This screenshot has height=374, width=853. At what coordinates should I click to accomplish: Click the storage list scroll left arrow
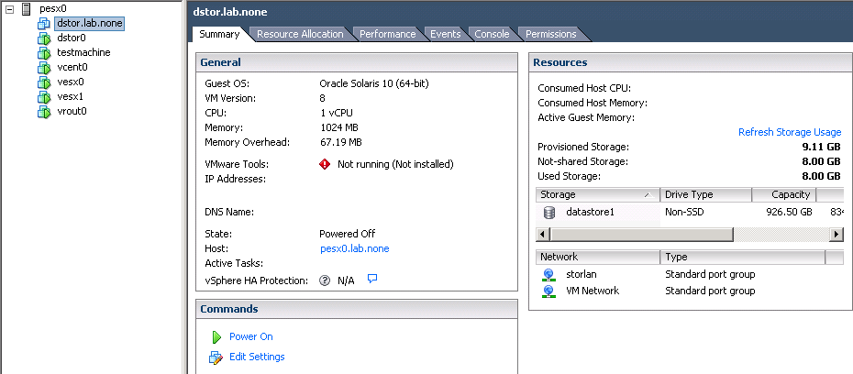[x=542, y=235]
